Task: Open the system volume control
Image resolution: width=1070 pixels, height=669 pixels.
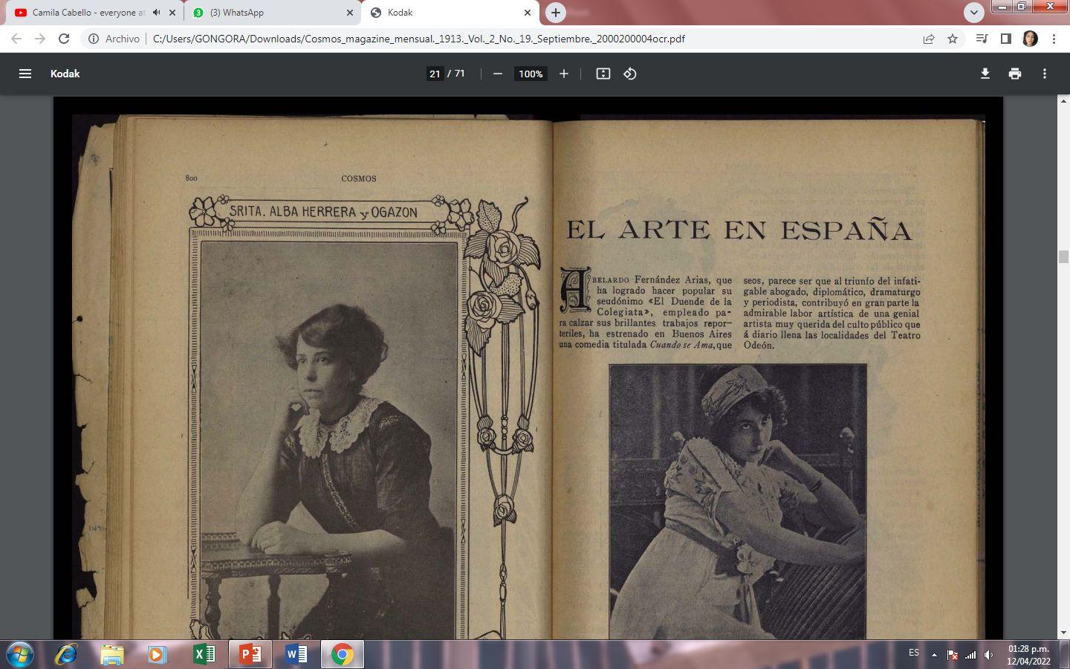Action: click(x=988, y=655)
